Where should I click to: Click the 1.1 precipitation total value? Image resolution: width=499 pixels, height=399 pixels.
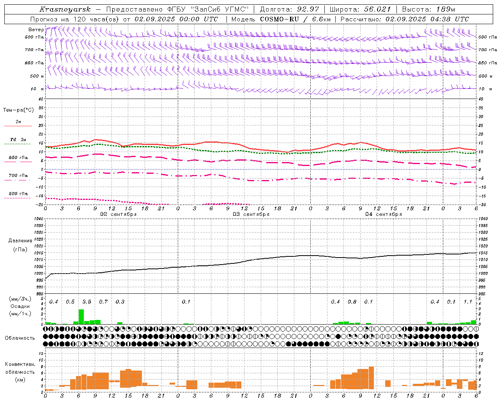tap(468, 302)
